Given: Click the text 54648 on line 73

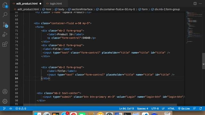Looking at the screenshot, I should pyautogui.click(x=86, y=38).
